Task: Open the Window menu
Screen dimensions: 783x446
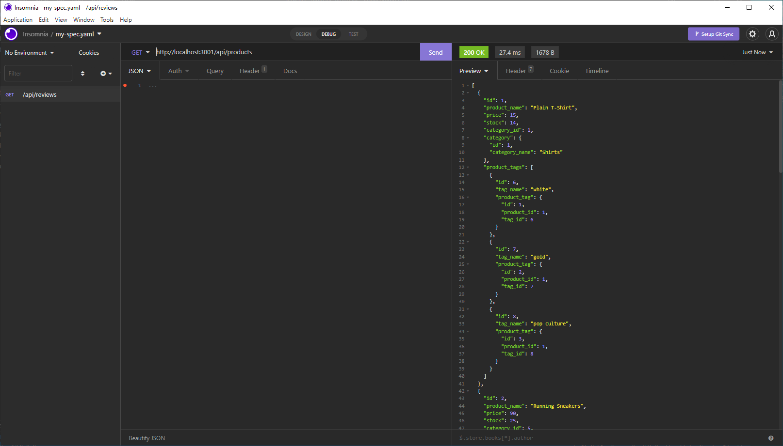Action: (x=83, y=20)
